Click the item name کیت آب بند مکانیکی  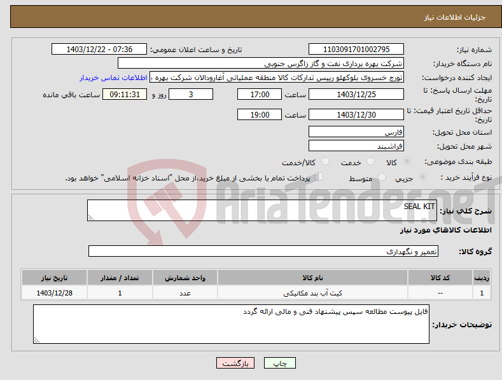[x=312, y=293]
